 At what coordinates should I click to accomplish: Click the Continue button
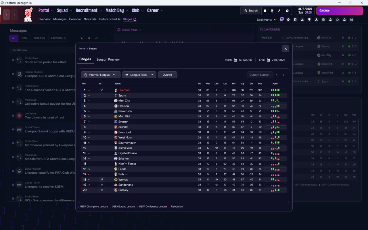coord(340,11)
